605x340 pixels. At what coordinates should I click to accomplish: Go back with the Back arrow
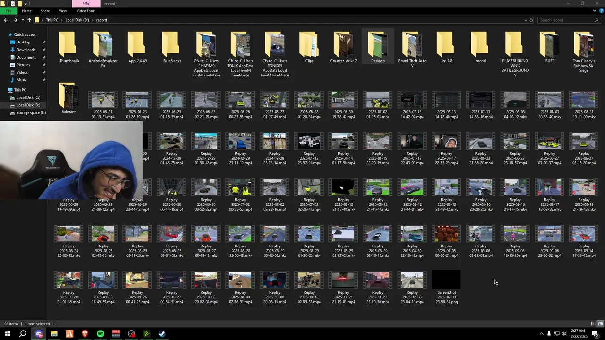click(6, 20)
